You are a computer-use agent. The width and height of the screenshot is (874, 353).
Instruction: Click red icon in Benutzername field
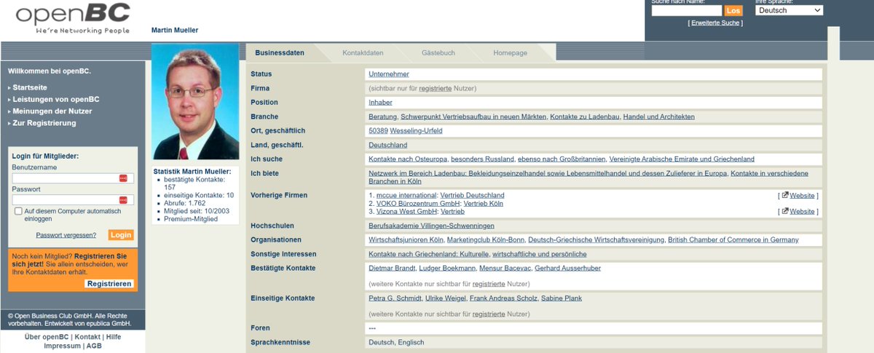124,178
